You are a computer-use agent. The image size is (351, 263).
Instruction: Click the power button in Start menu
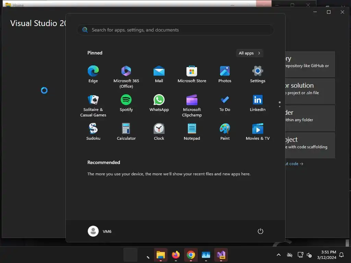261,231
